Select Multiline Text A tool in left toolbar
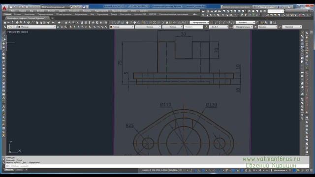The width and height of the screenshot is (315, 177). [x=3, y=98]
